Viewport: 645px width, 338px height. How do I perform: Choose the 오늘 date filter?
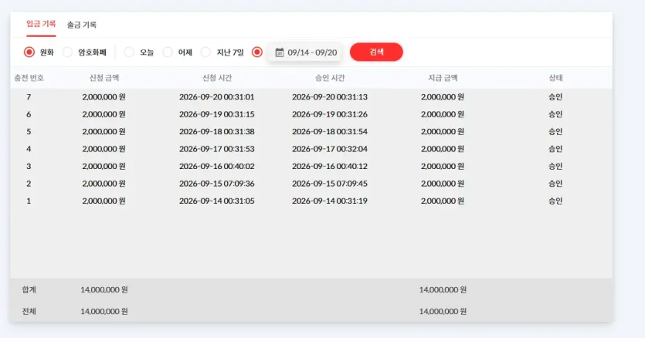(129, 52)
